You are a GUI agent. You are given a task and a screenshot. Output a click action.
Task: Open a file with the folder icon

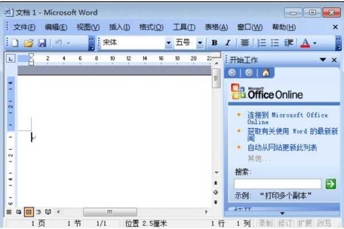pos(29,43)
